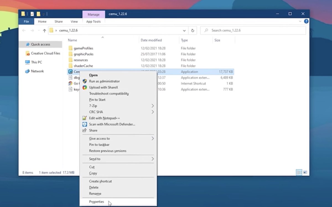Image resolution: width=332 pixels, height=207 pixels.
Task: Click the Internet Shortcut file type cell
Action: coord(193,83)
